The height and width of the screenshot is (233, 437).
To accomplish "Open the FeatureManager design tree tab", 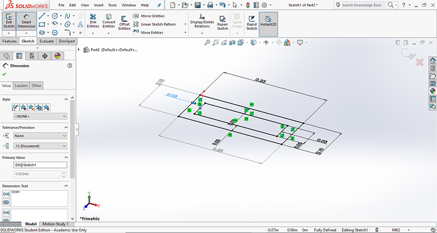I will pos(7,56).
